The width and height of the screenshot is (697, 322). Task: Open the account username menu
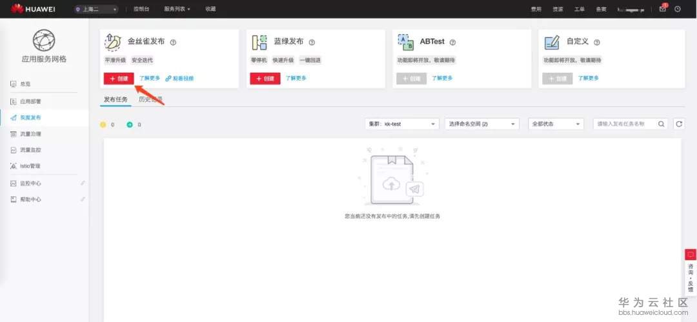click(x=631, y=9)
